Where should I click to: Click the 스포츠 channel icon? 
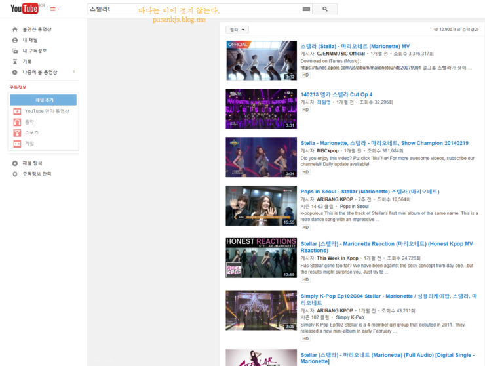pyautogui.click(x=17, y=133)
